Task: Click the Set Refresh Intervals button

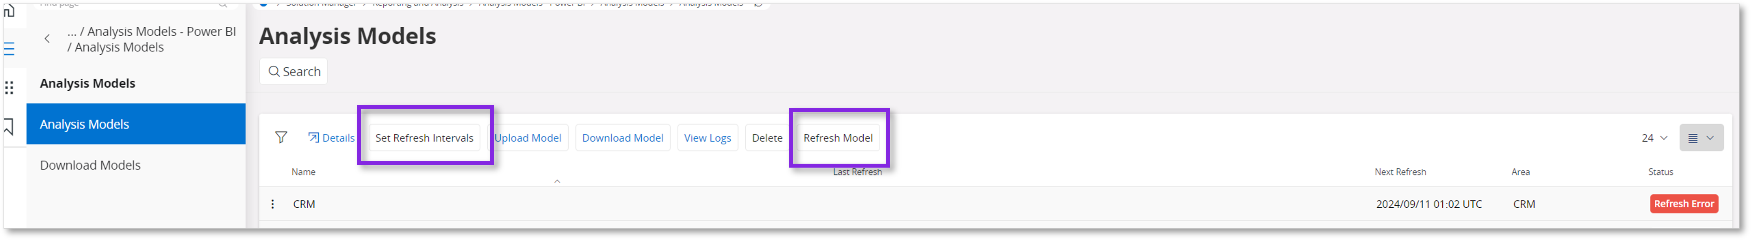Action: 424,138
